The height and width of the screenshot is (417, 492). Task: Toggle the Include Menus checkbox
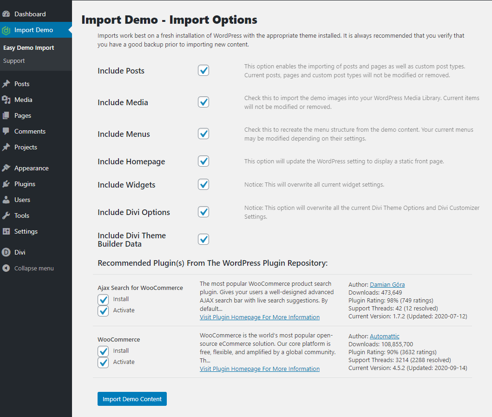tap(203, 134)
